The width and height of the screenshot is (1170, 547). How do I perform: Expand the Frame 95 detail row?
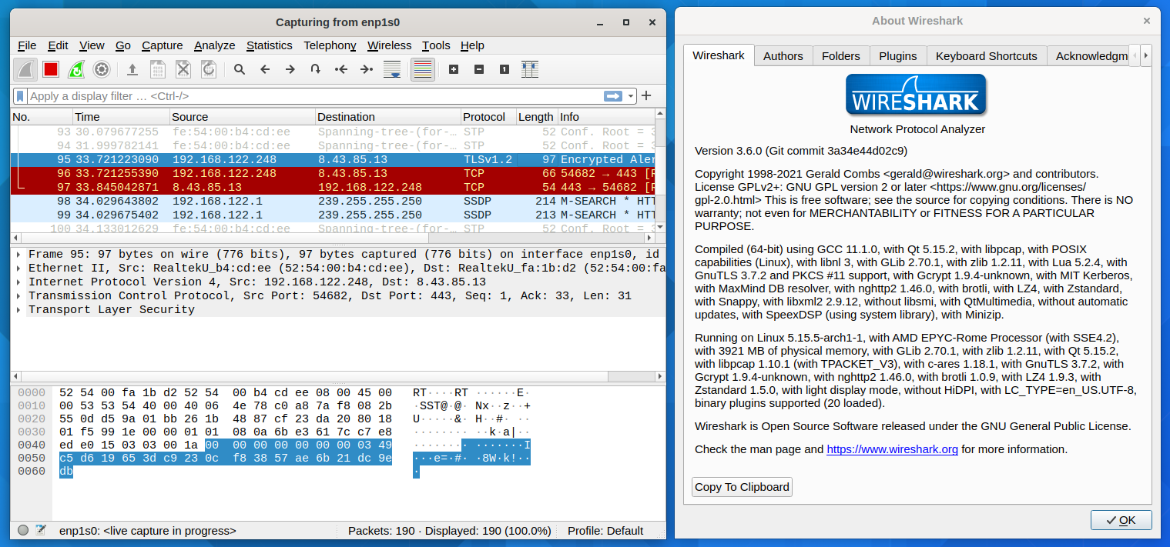18,255
